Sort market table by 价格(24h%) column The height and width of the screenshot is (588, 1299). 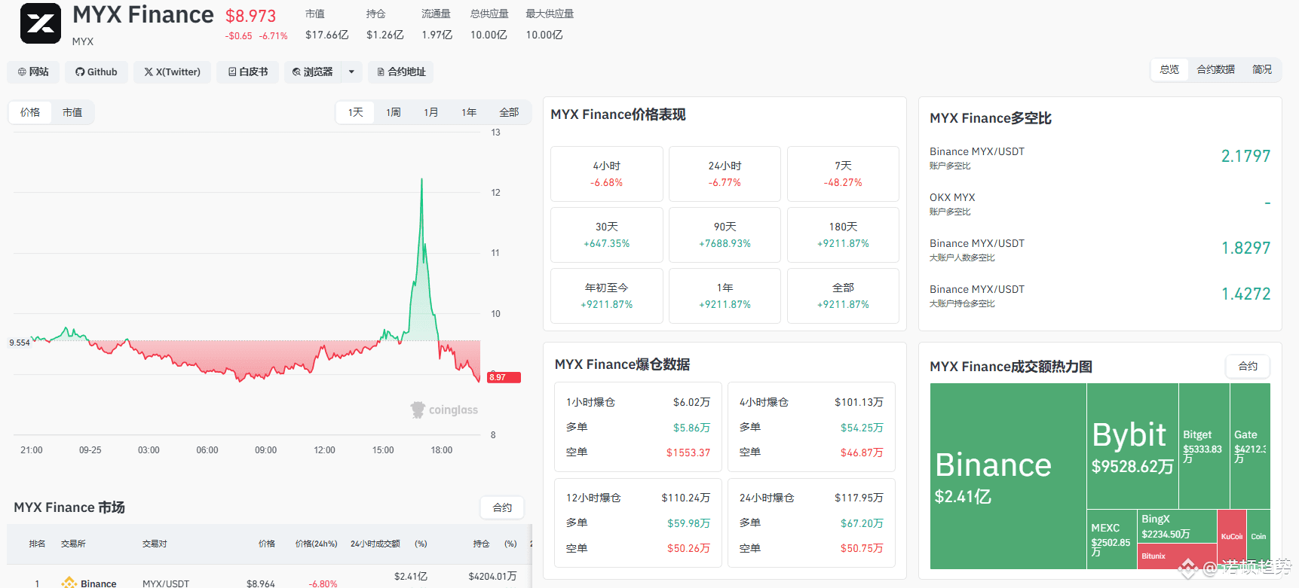pyautogui.click(x=316, y=544)
